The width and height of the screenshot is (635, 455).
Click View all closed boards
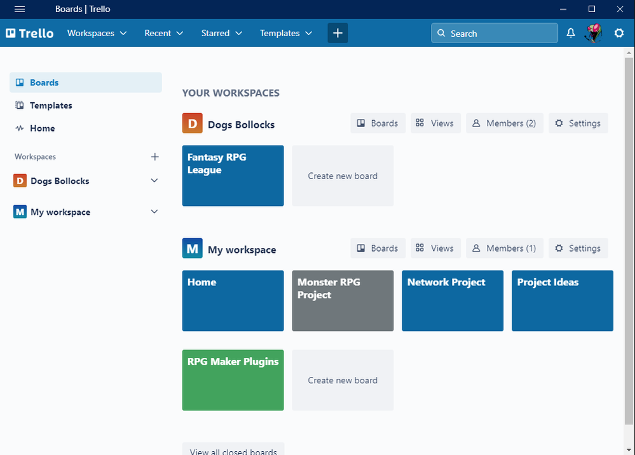click(x=233, y=450)
